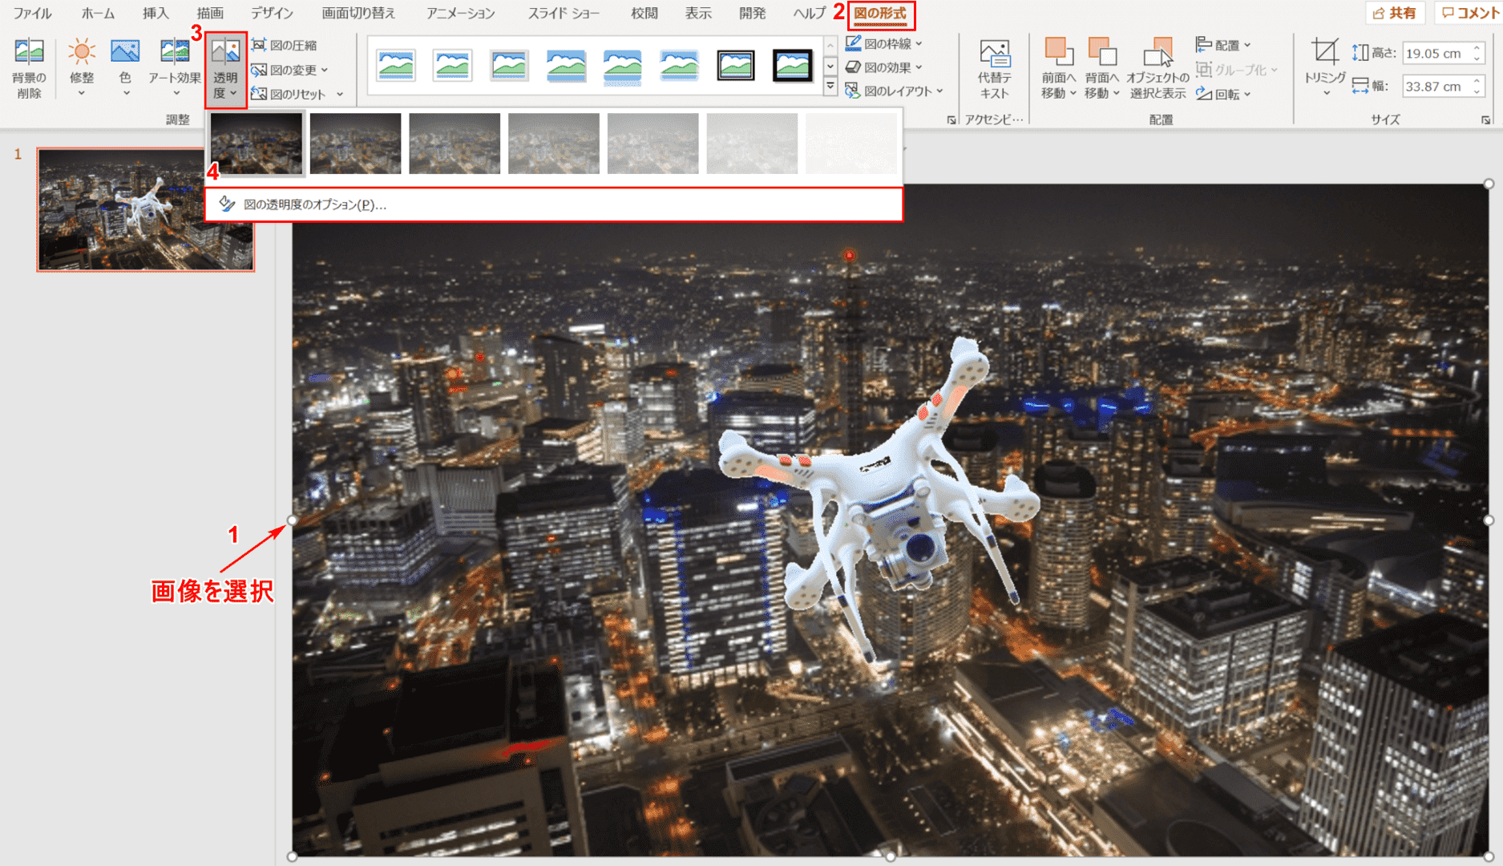This screenshot has height=866, width=1503.
Task: Open 図の変更 (Change Picture) dropdown
Action: point(289,70)
